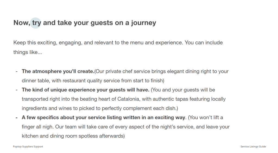
Task: Click the word "Catalonia" in second bullet
Action: coord(128,99)
